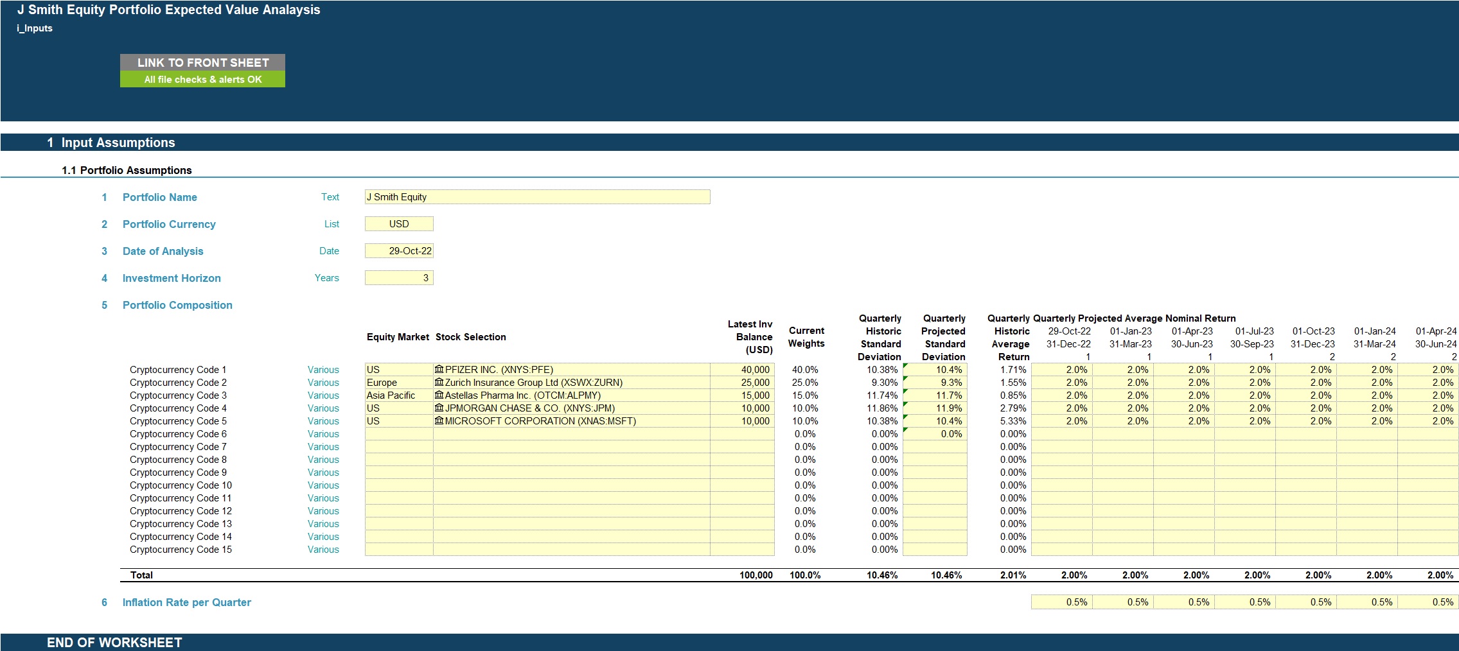
Task: Click the Cryptocurrency Code 15 row label
Action: (181, 550)
